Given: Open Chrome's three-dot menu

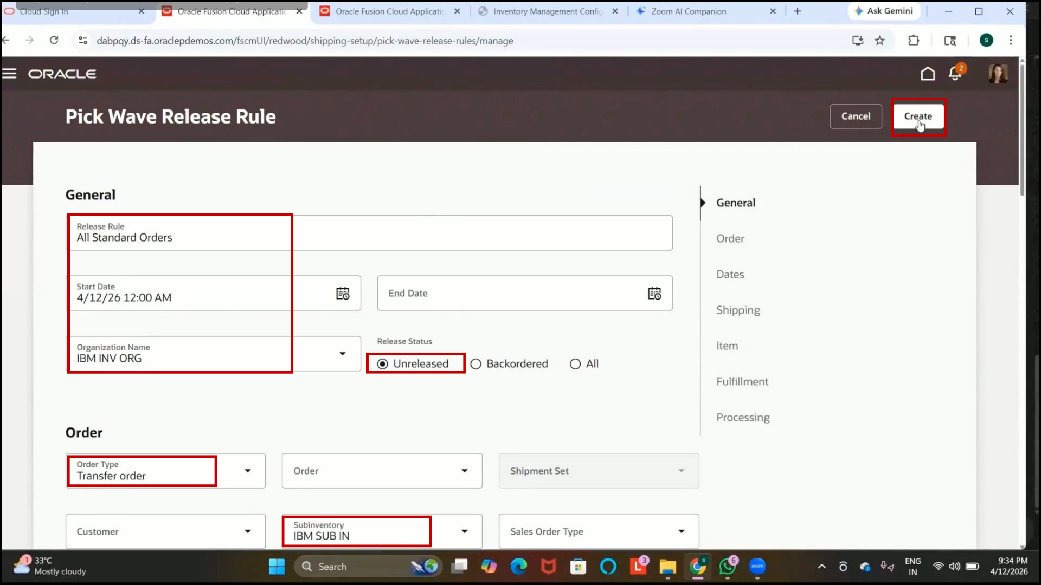Looking at the screenshot, I should tap(1011, 40).
